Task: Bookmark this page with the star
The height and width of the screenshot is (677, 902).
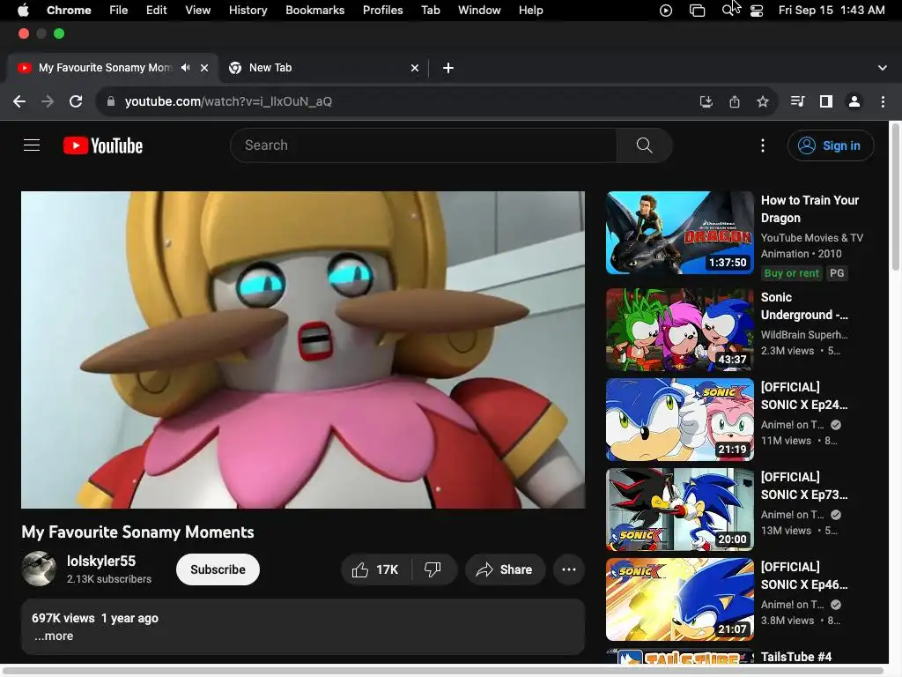Action: pyautogui.click(x=763, y=102)
